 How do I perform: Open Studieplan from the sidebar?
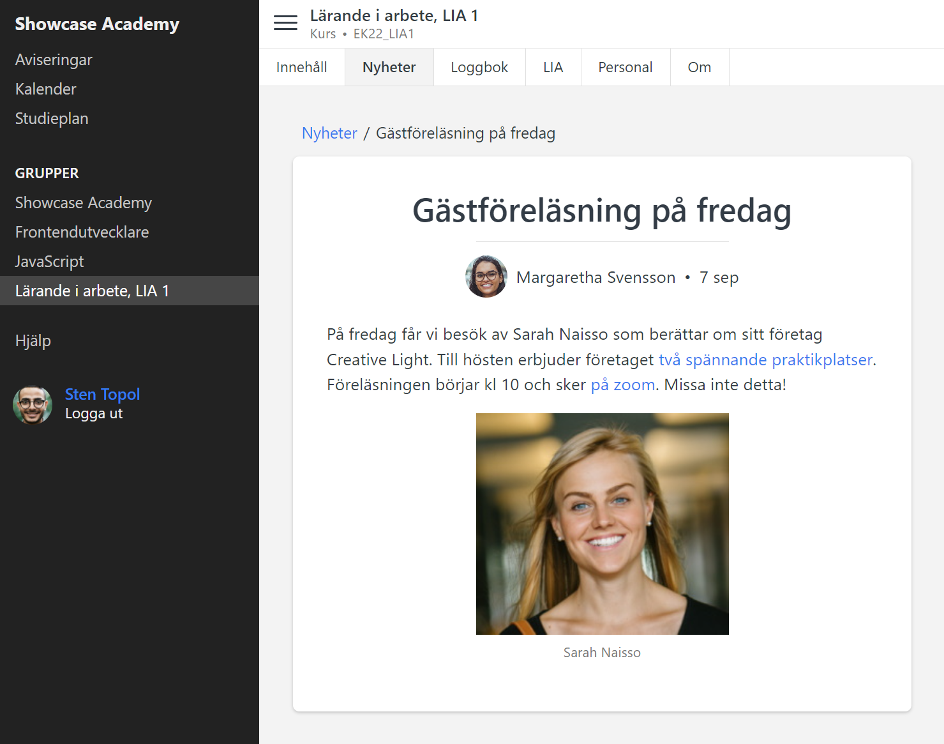pyautogui.click(x=52, y=118)
